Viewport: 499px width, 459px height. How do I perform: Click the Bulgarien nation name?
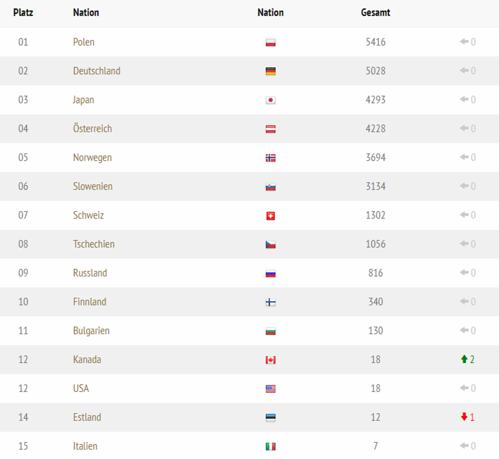point(91,331)
